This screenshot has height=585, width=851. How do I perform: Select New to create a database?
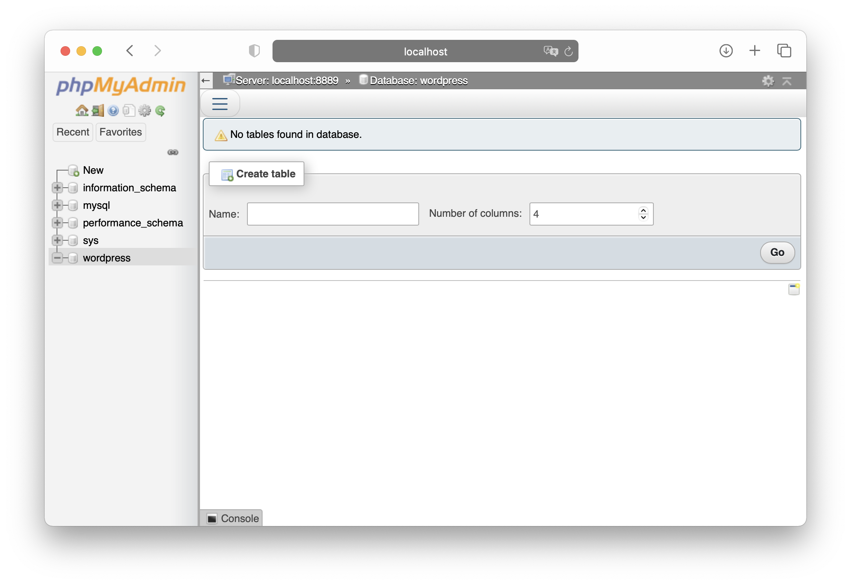coord(93,170)
